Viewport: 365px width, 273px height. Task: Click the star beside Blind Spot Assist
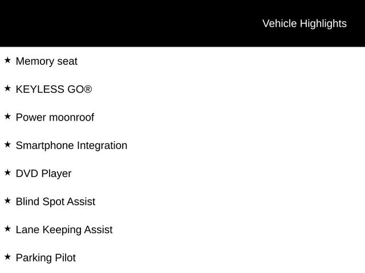[x=7, y=201]
